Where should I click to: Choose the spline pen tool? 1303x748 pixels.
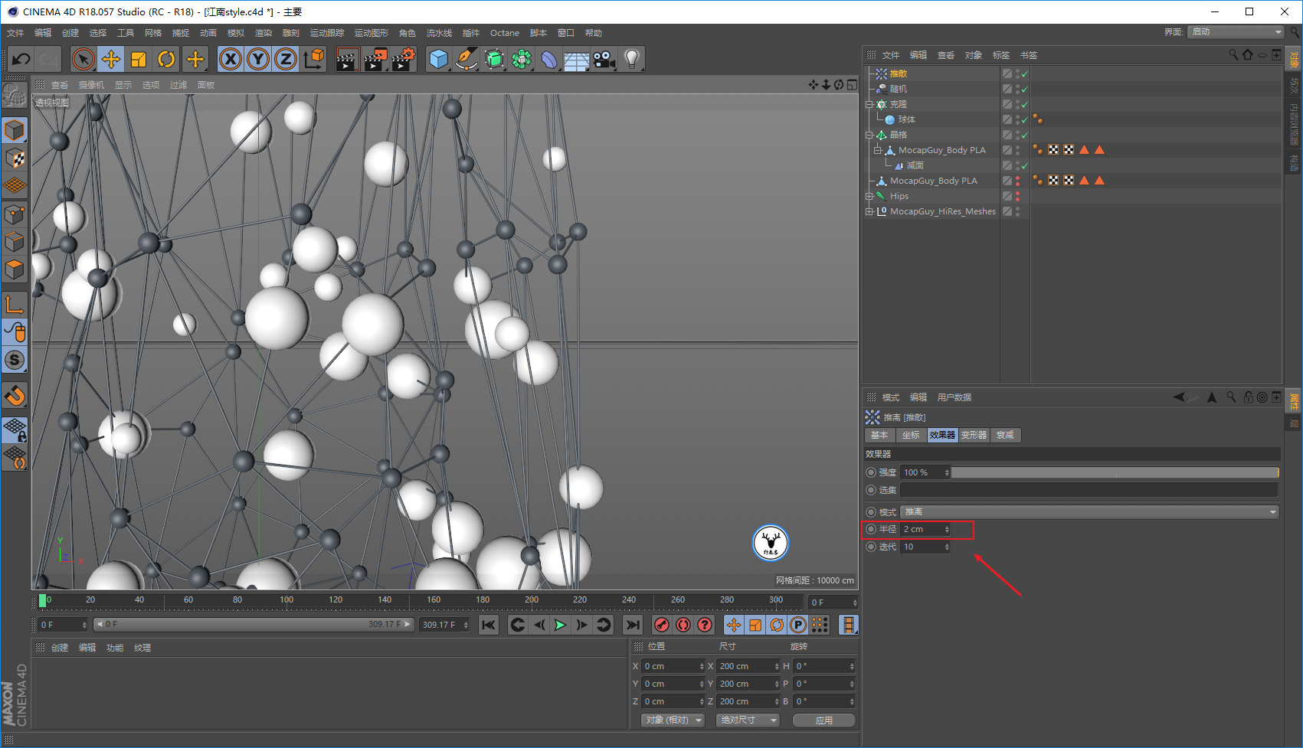[x=466, y=59]
